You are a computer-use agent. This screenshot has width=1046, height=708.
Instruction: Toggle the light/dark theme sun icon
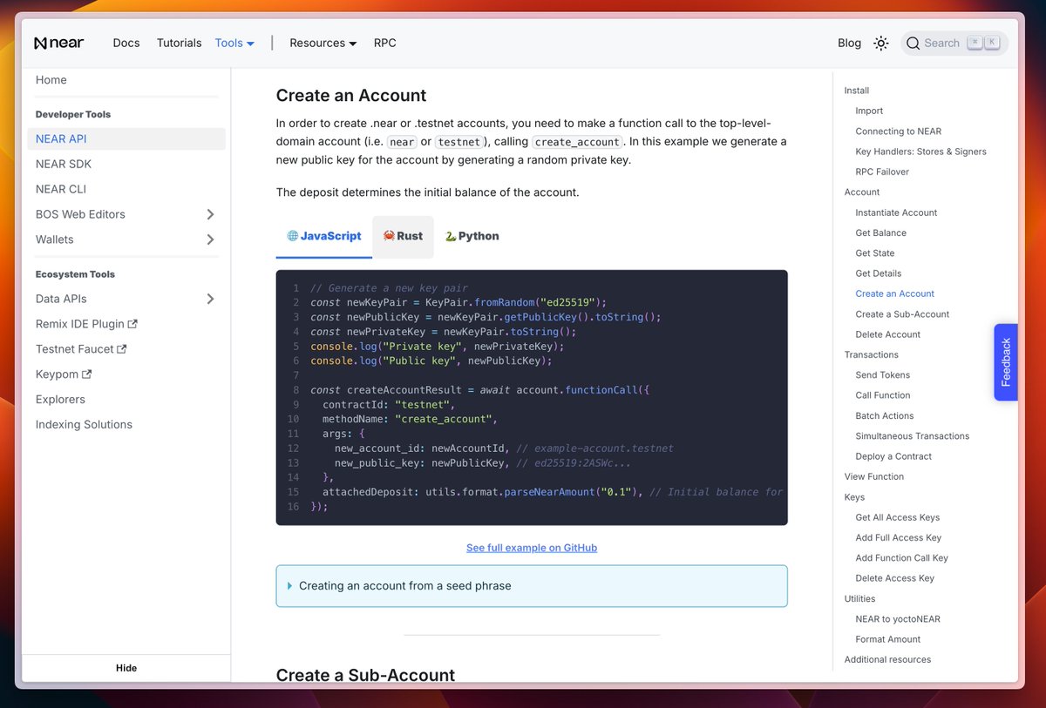point(881,43)
